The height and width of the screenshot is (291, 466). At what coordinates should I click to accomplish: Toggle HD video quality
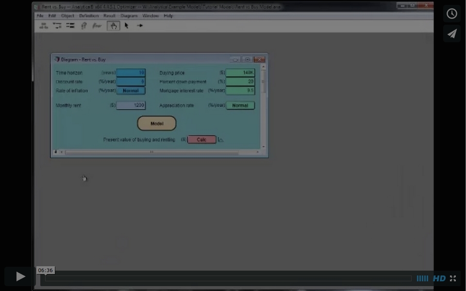click(x=439, y=278)
